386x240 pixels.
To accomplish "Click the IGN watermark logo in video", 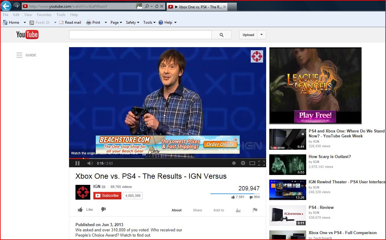I will coord(257,56).
